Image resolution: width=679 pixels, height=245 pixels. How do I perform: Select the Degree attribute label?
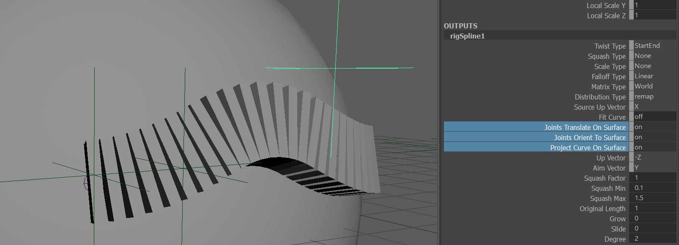(615, 239)
